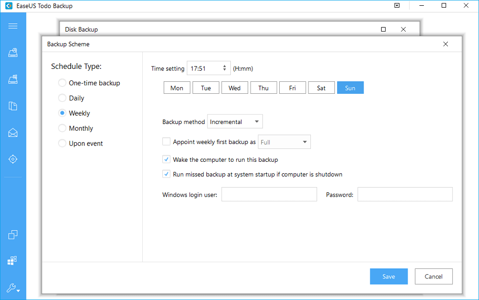Open the Full first-backup type dropdown

click(x=285, y=142)
